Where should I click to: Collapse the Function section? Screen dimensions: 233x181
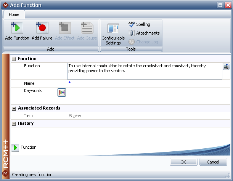tap(14, 59)
